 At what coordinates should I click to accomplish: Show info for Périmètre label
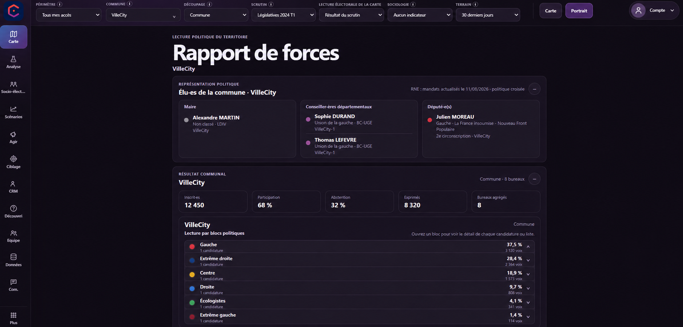click(x=60, y=5)
